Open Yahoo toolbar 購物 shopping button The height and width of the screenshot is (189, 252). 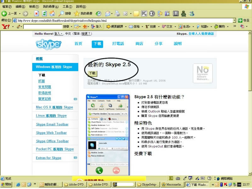(220, 26)
